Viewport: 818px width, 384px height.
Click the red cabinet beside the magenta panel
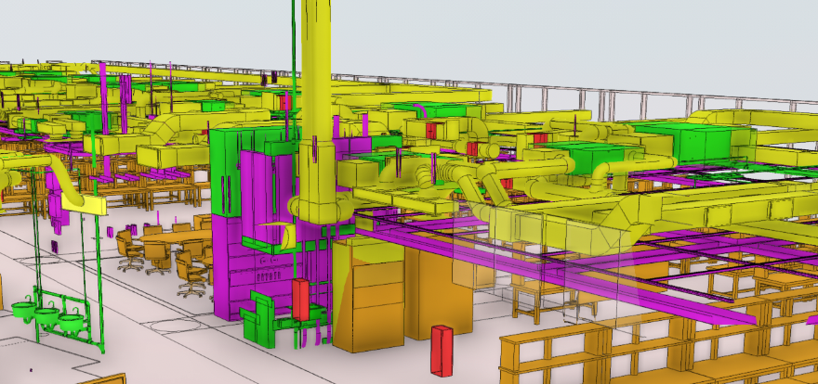pyautogui.click(x=300, y=299)
